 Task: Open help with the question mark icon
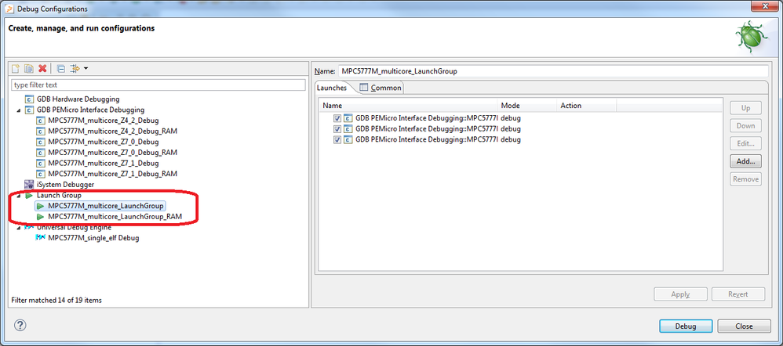coord(20,326)
